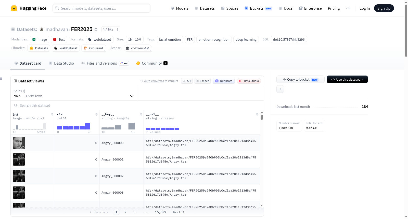The image size is (408, 219).
Task: Open the WebDataset library tag
Action: point(66,48)
